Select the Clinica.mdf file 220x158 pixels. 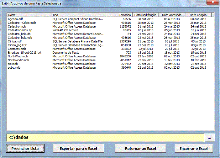point(15,41)
